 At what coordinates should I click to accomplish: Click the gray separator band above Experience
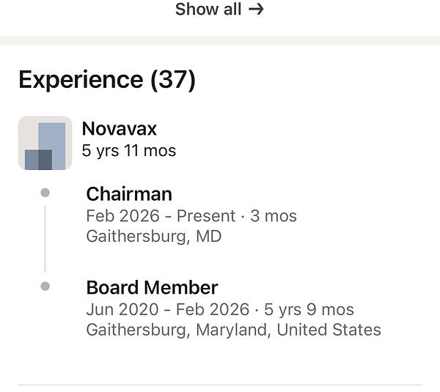coord(220,40)
